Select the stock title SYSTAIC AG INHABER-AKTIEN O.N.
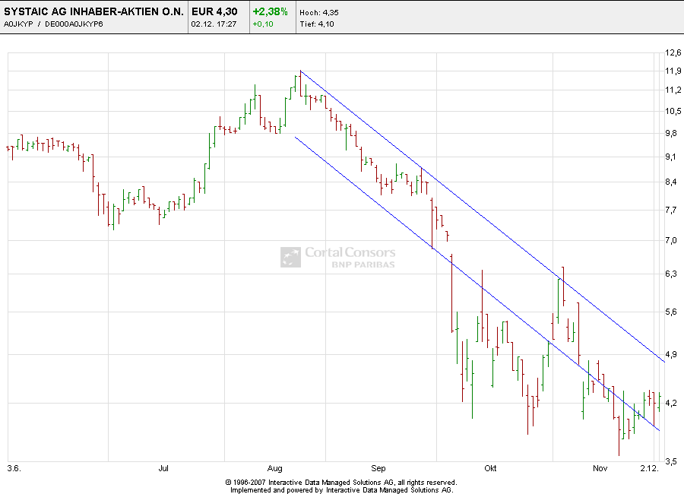684x494 pixels. [93, 11]
